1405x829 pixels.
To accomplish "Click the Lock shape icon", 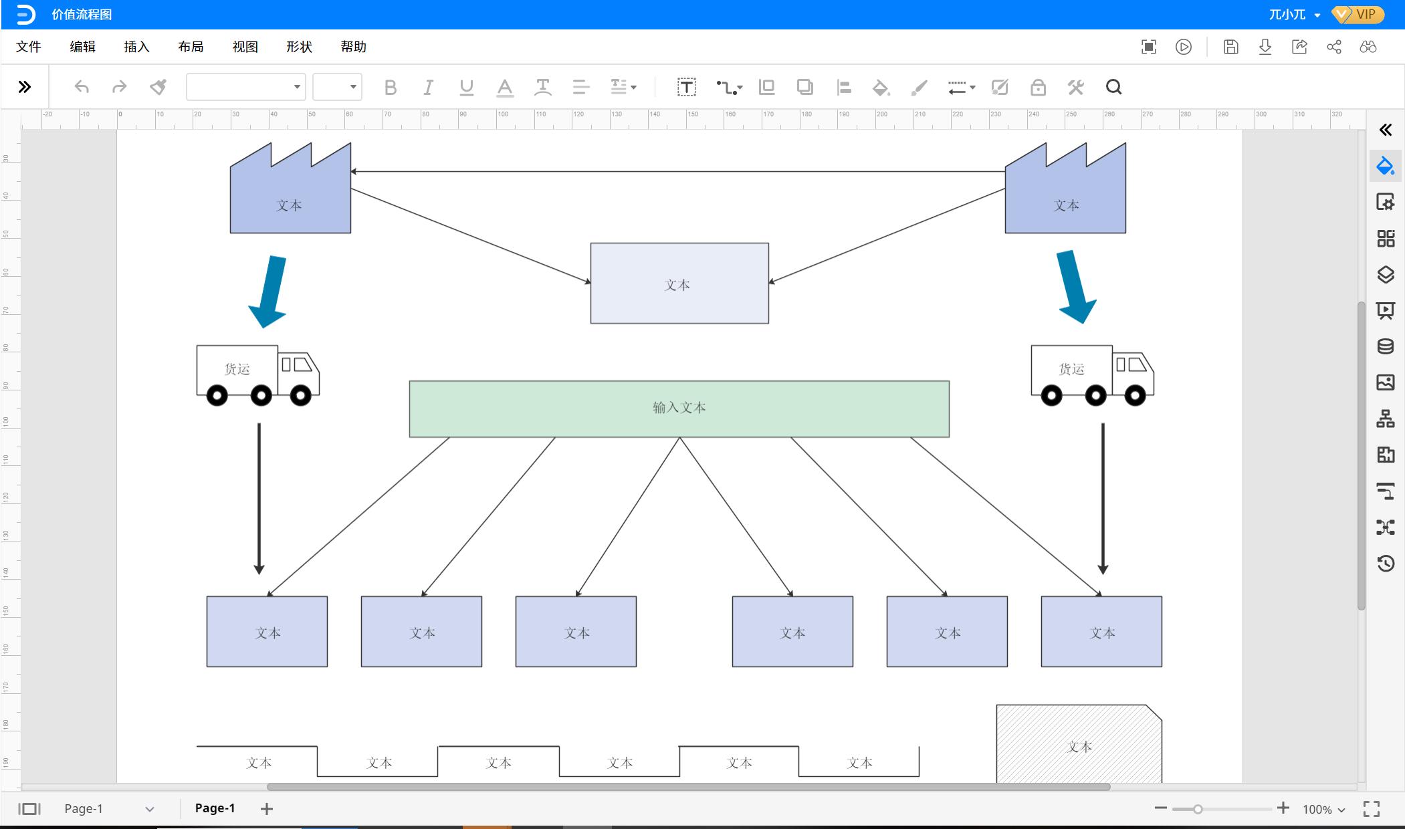I will [x=1038, y=87].
